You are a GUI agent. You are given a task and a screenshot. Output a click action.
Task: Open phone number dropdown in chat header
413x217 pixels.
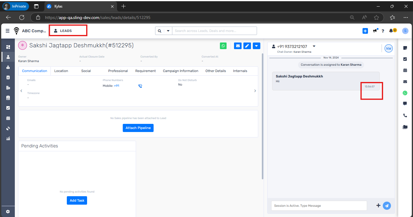point(314,46)
